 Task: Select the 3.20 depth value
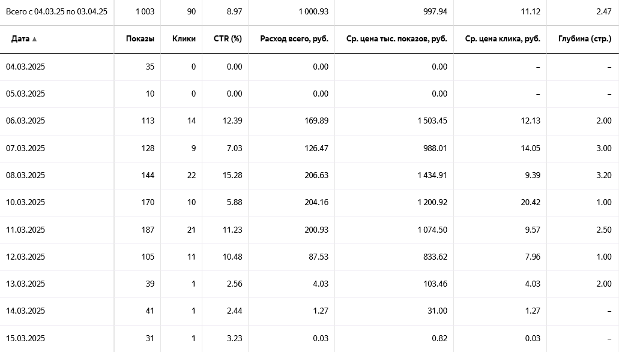[x=603, y=175]
